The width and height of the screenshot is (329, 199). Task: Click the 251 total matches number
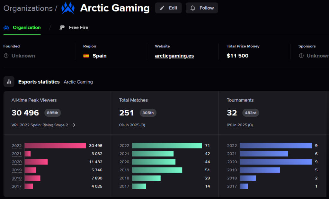point(126,113)
